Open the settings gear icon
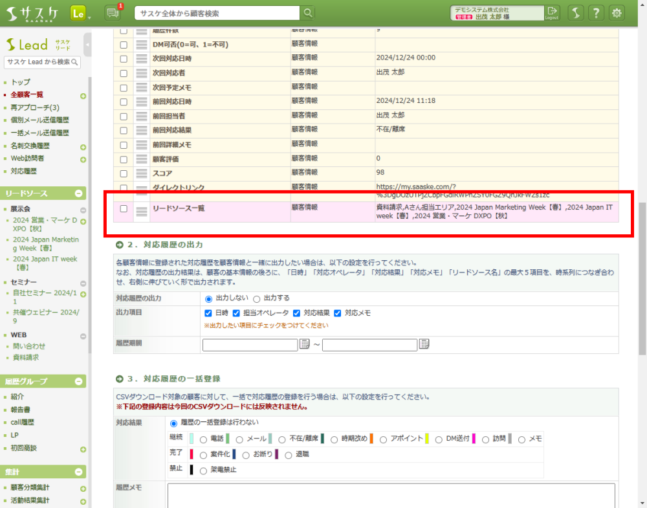 (x=618, y=13)
